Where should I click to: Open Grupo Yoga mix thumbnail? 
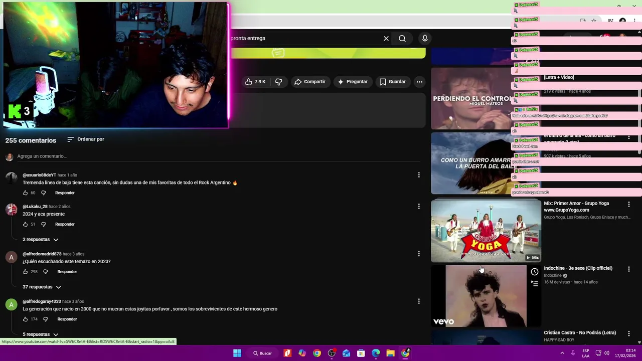pos(486,231)
